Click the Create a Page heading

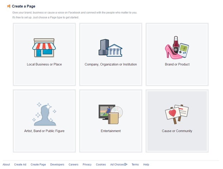pyautogui.click(x=24, y=6)
